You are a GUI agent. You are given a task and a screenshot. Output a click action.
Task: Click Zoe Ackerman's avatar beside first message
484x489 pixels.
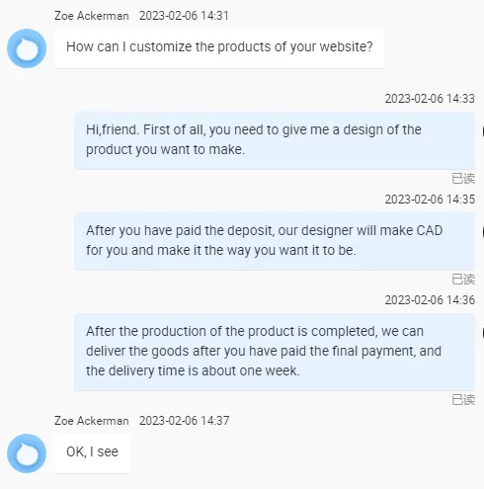tap(27, 48)
